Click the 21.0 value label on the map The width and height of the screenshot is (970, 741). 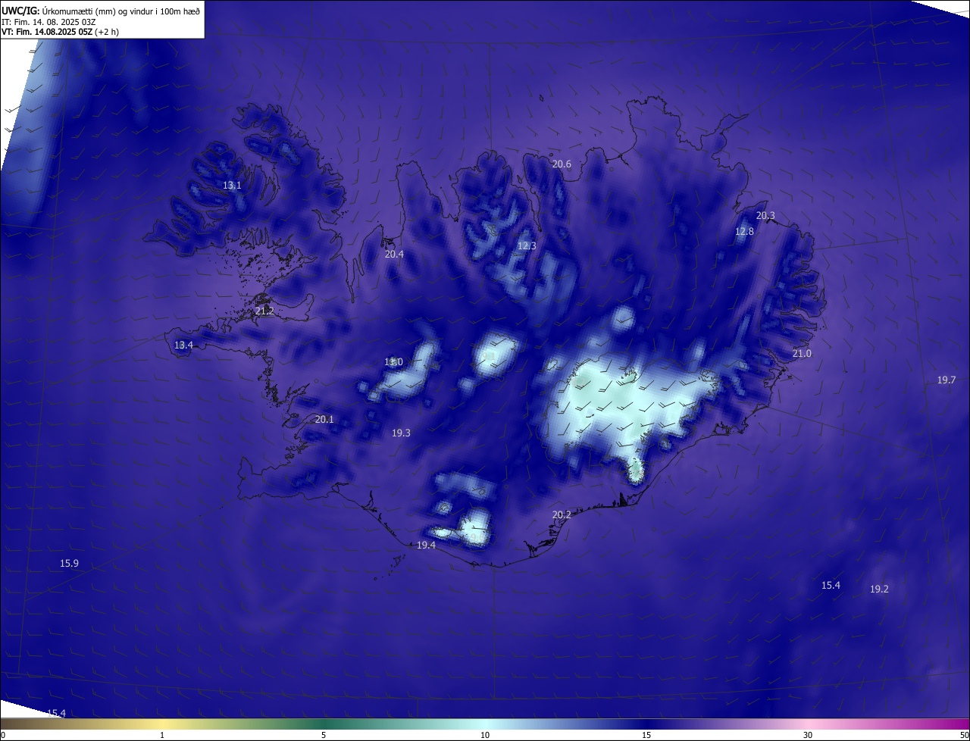[802, 353]
